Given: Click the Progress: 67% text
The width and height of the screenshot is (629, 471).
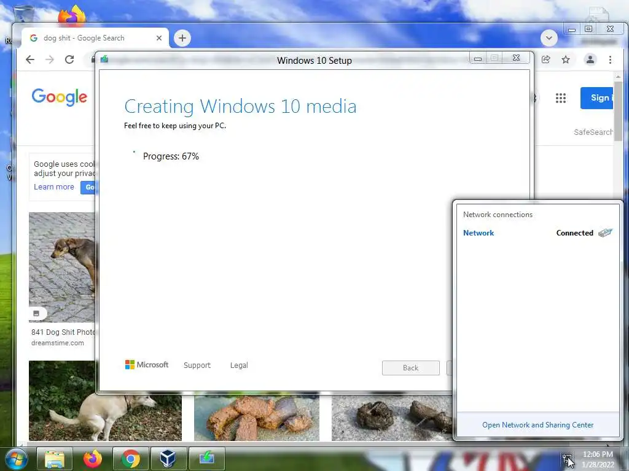Looking at the screenshot, I should point(171,156).
